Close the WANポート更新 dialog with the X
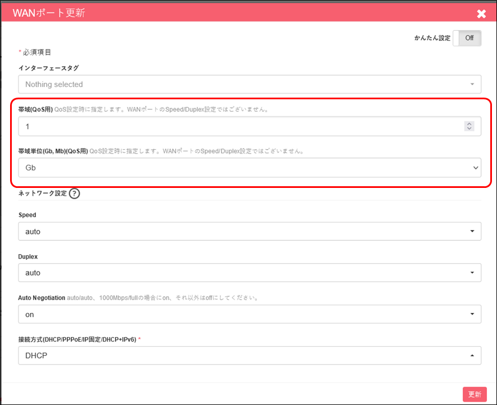497x405 pixels. (481, 13)
